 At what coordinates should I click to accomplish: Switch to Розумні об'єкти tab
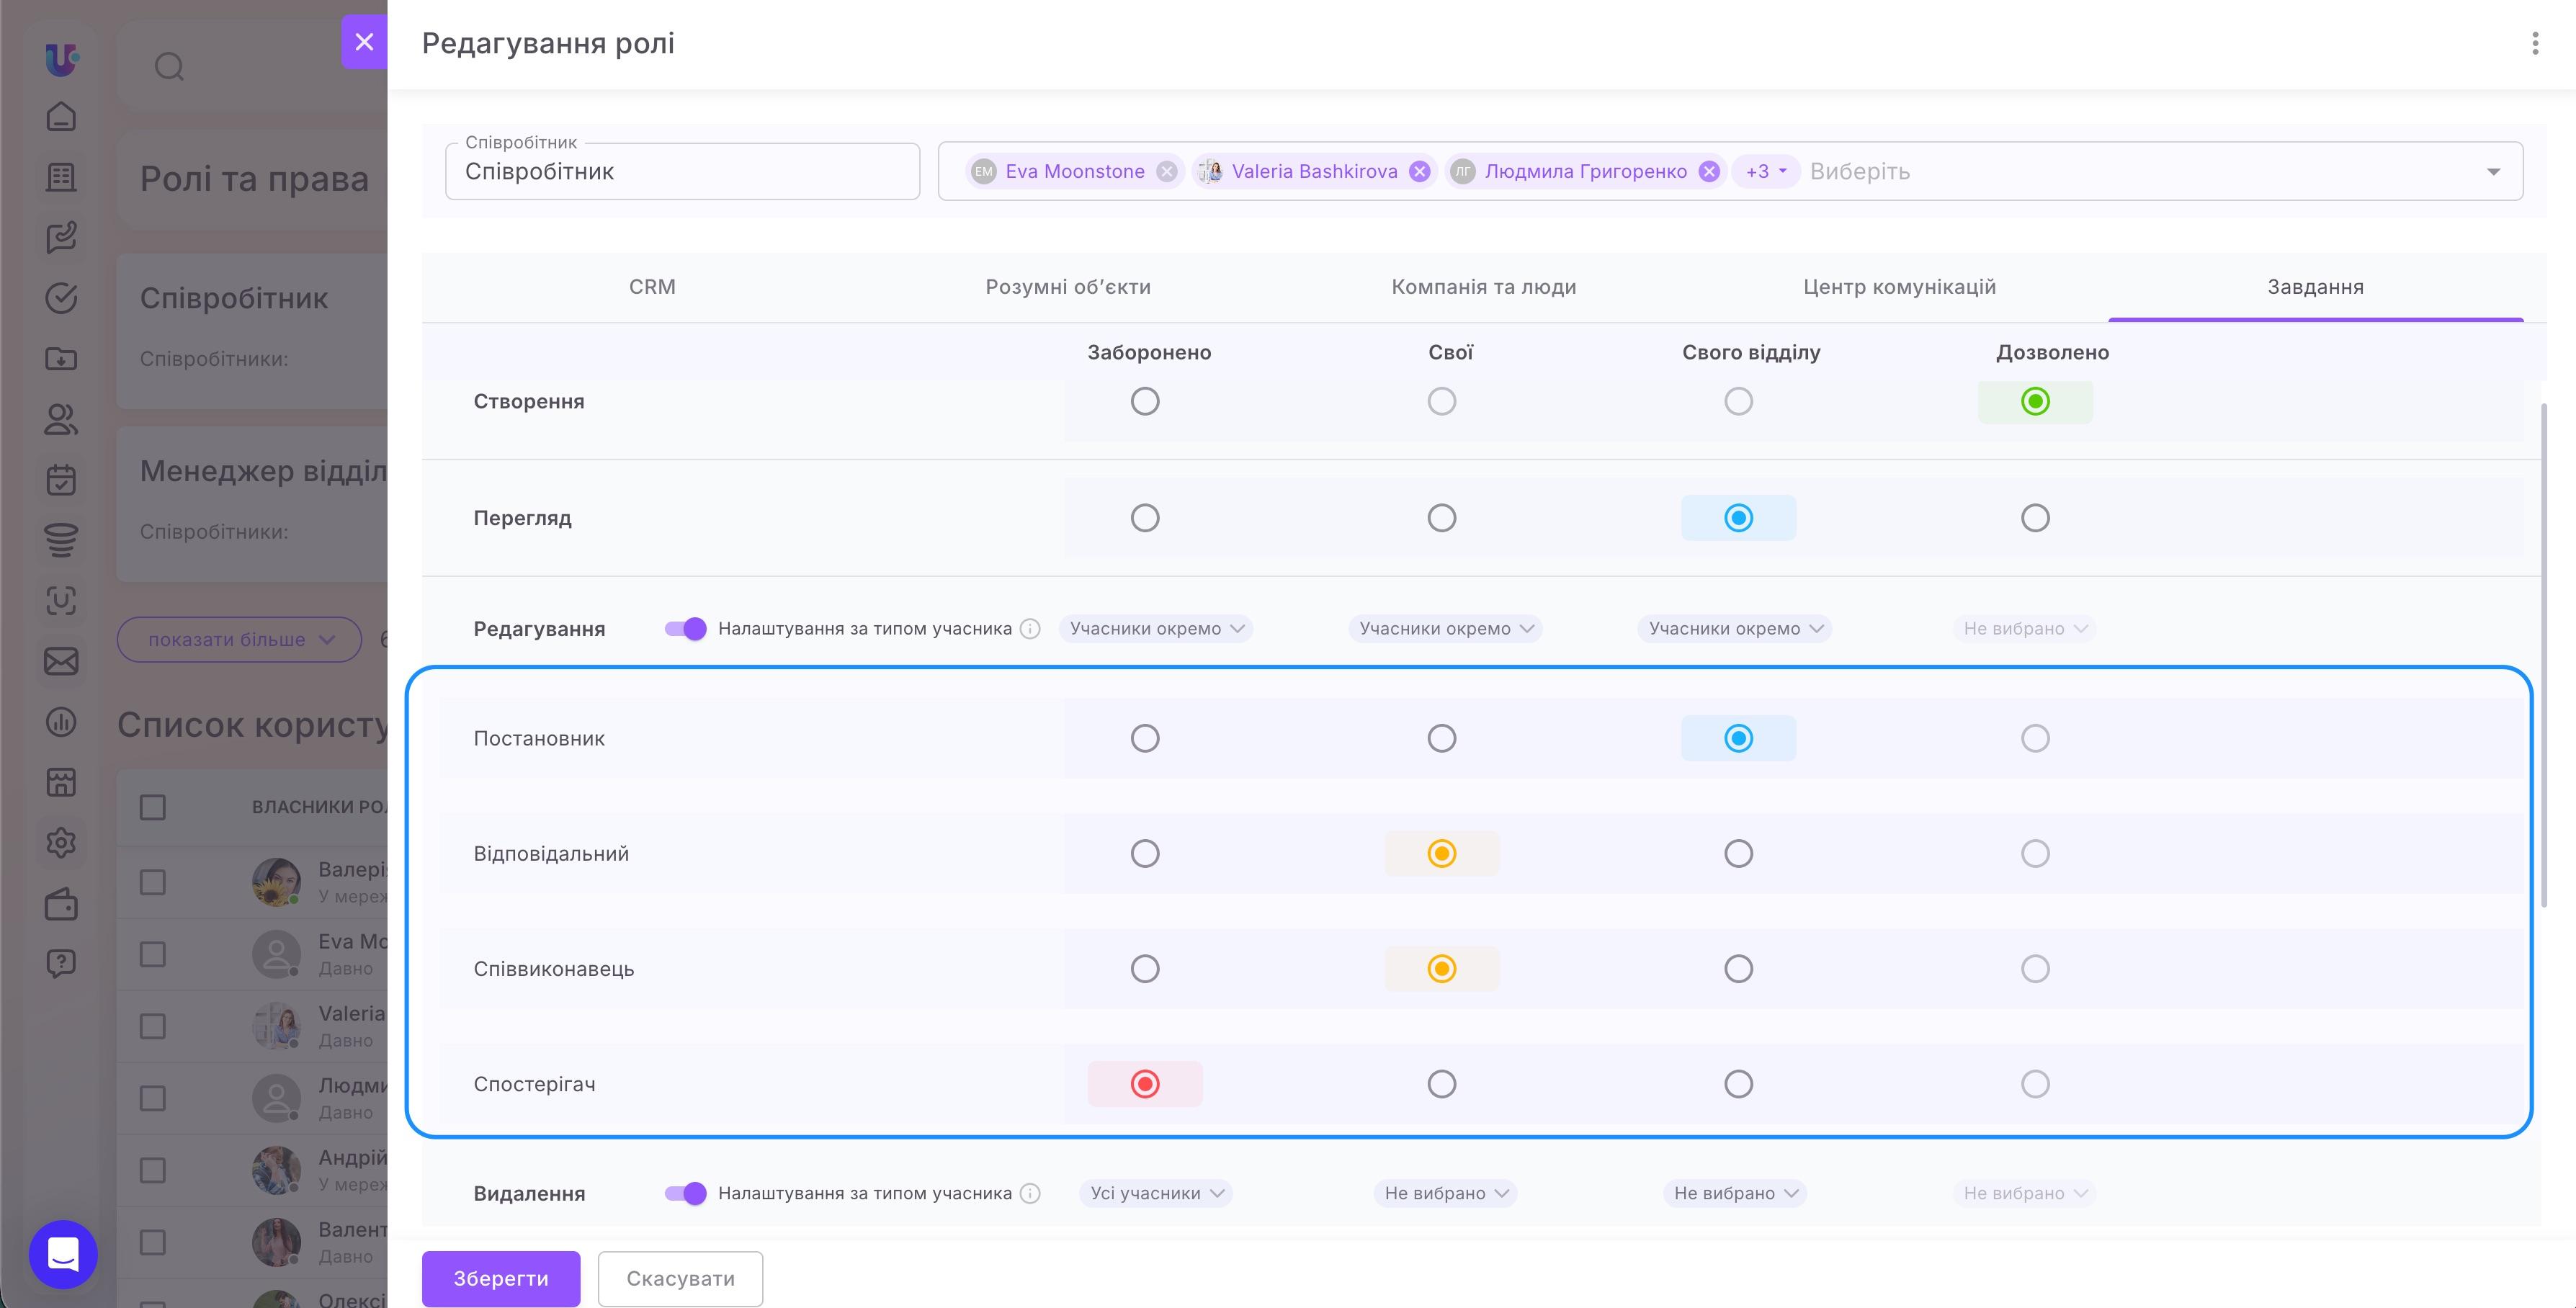1068,287
